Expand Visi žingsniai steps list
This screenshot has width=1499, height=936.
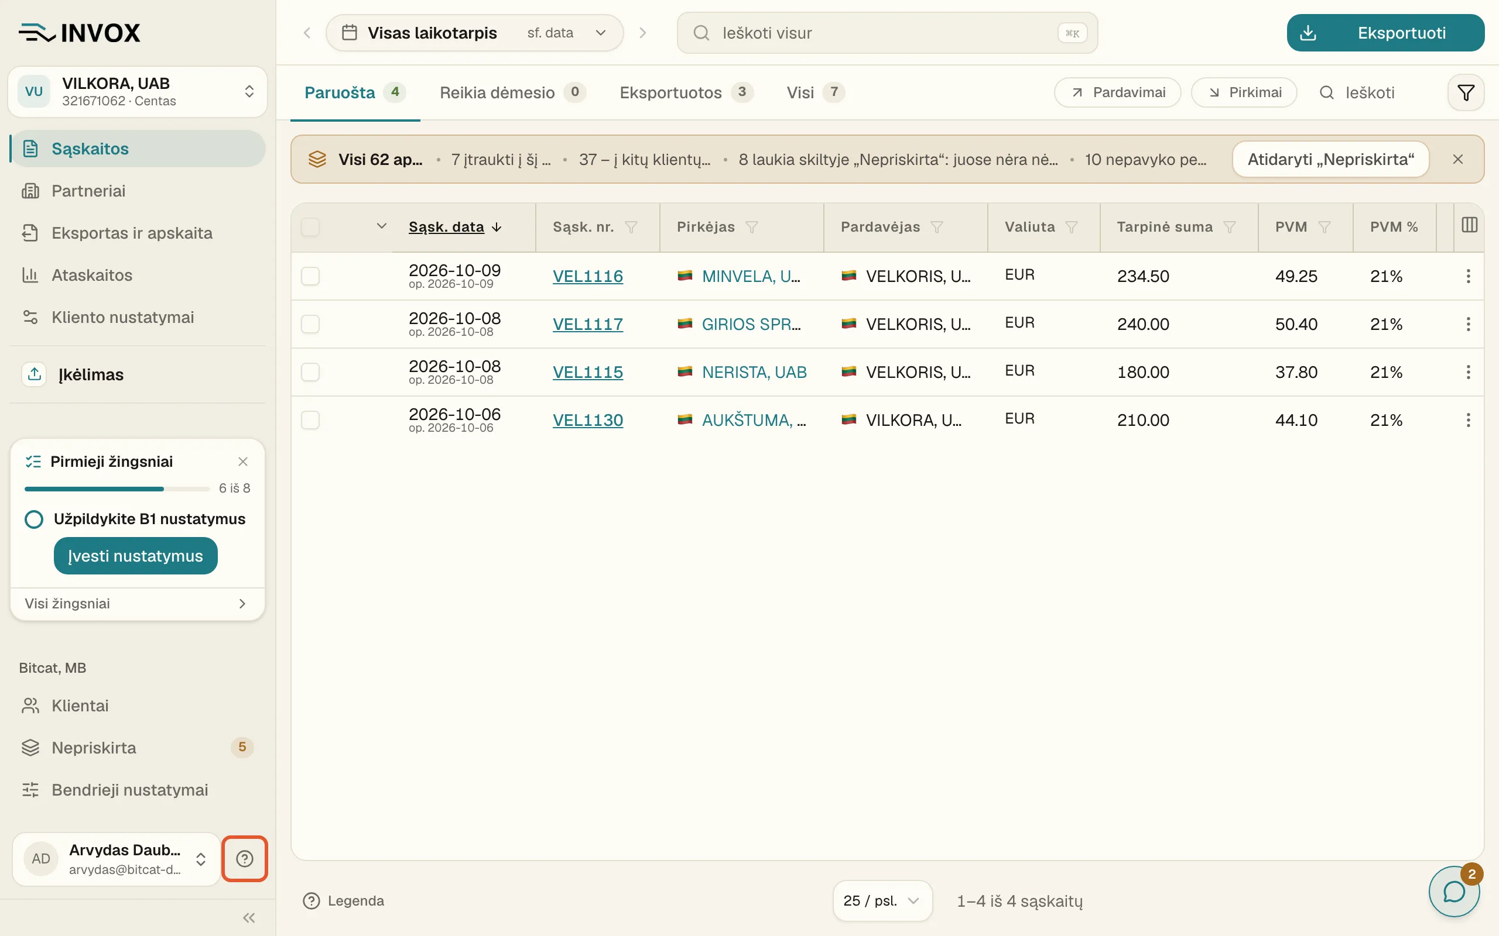pyautogui.click(x=138, y=604)
